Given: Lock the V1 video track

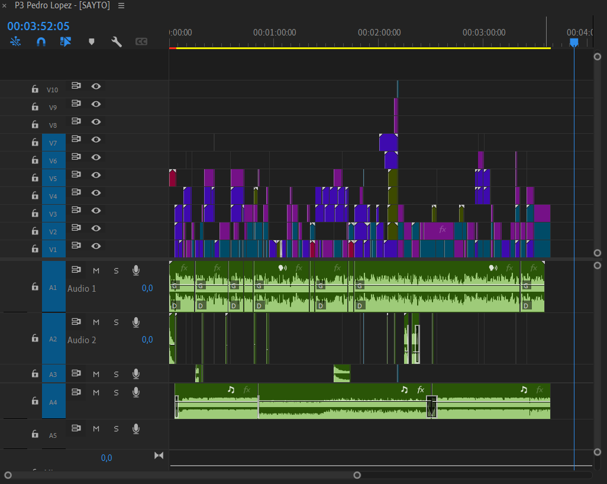Looking at the screenshot, I should click(x=35, y=249).
